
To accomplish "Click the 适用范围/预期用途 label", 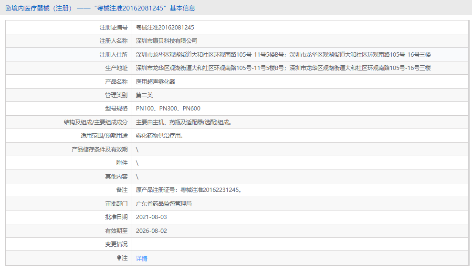I will [x=104, y=136].
